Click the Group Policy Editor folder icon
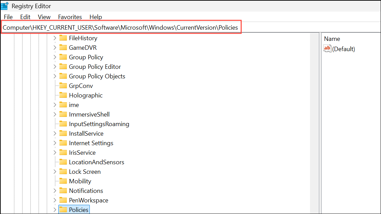Screen dimensions: 381x214 click(x=63, y=66)
